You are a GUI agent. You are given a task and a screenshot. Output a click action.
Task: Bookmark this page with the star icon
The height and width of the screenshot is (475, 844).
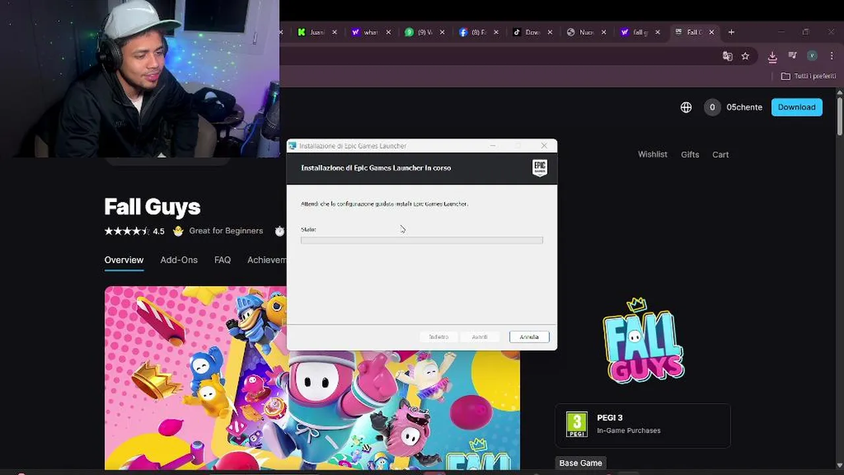coord(745,56)
